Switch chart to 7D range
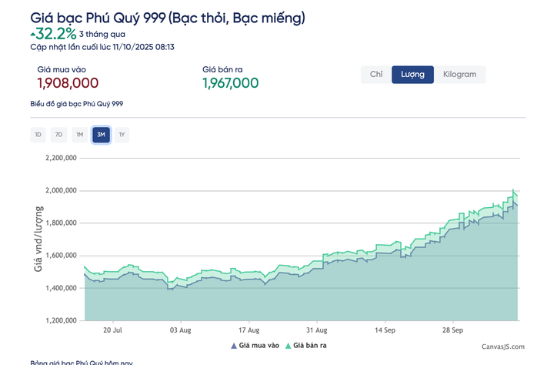 pos(58,135)
